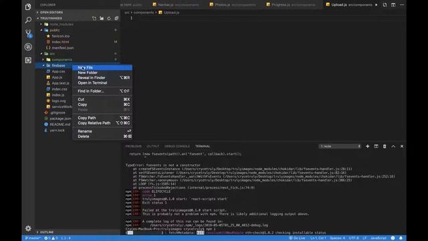Expand the node_modules folder
The width and height of the screenshot is (428, 241).
(62, 24)
